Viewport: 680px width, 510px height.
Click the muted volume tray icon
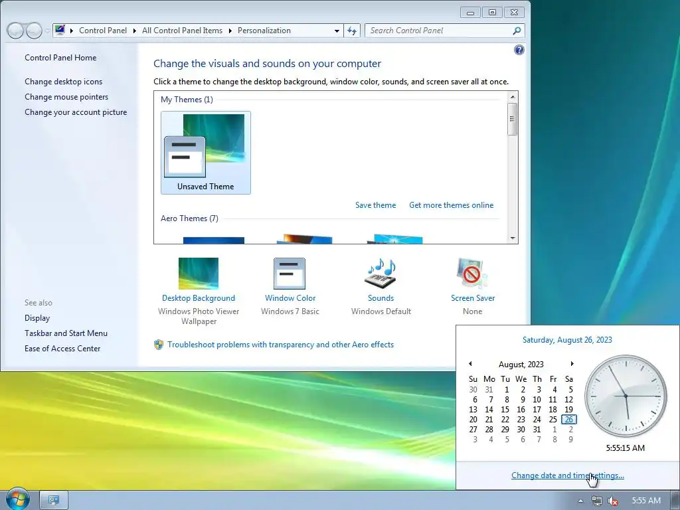coord(612,501)
